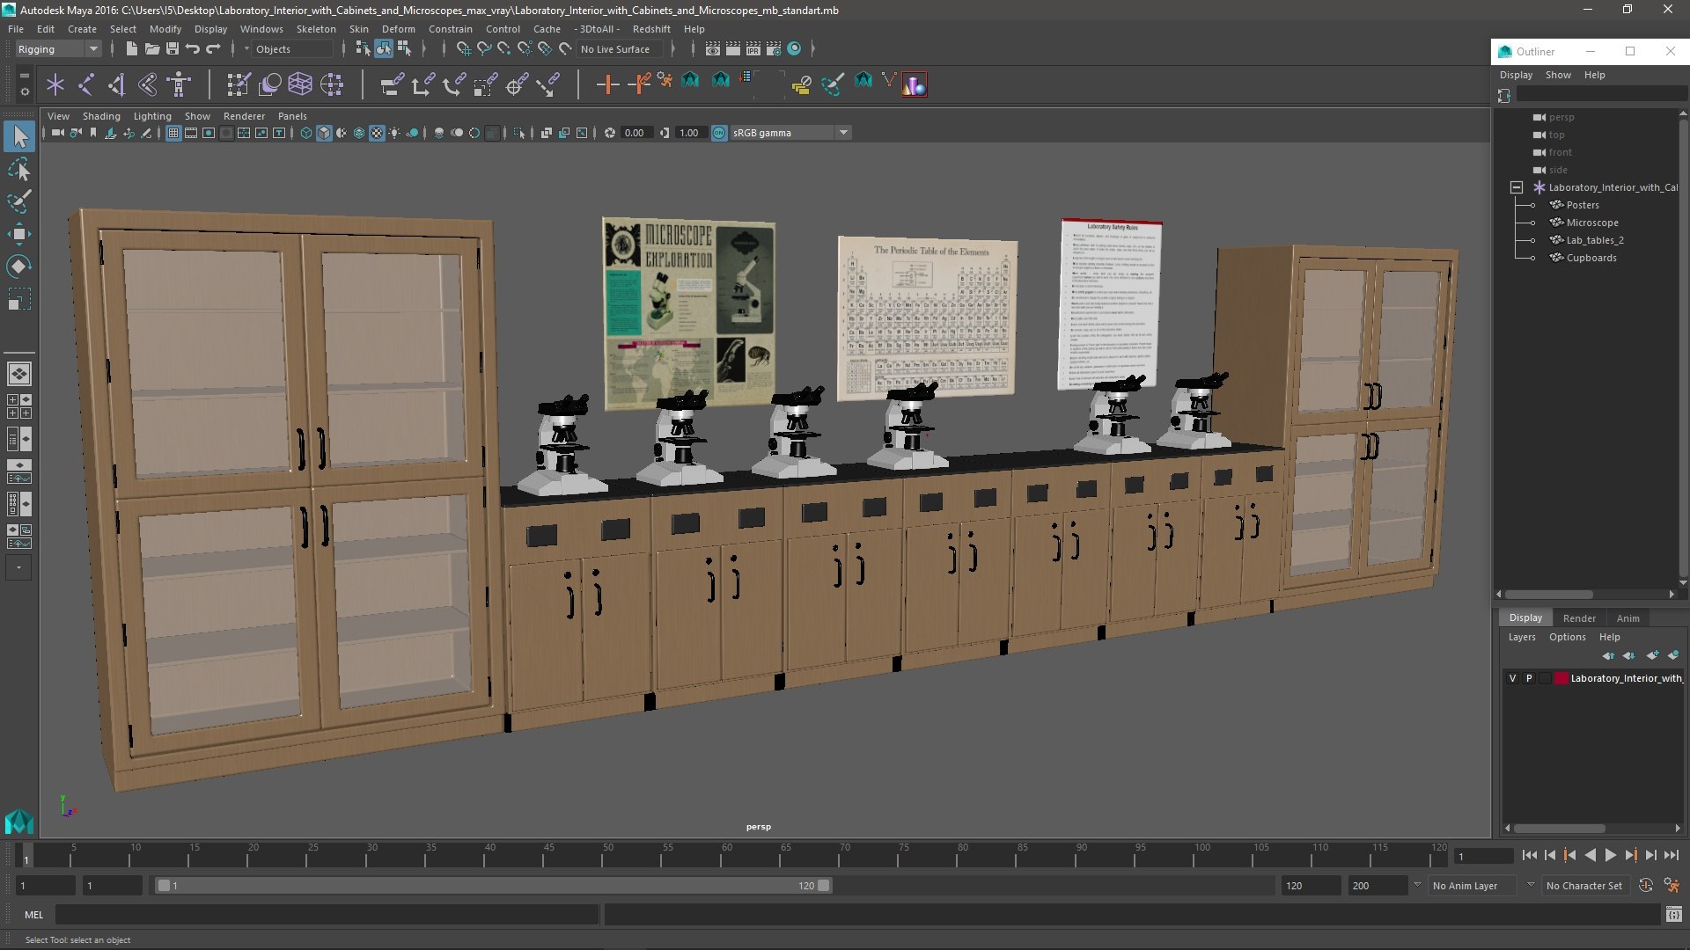The height and width of the screenshot is (950, 1690).
Task: Toggle layer playback P box
Action: point(1529,678)
